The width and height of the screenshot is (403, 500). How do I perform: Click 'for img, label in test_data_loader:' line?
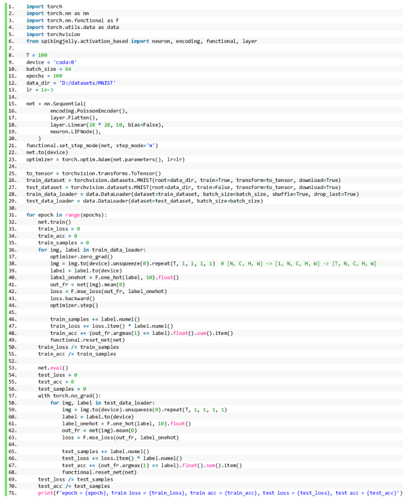(x=103, y=403)
